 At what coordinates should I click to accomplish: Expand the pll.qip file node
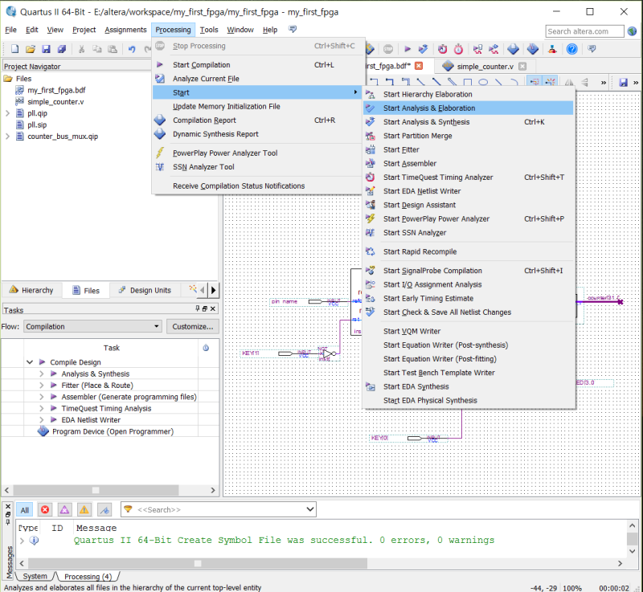pyautogui.click(x=7, y=113)
